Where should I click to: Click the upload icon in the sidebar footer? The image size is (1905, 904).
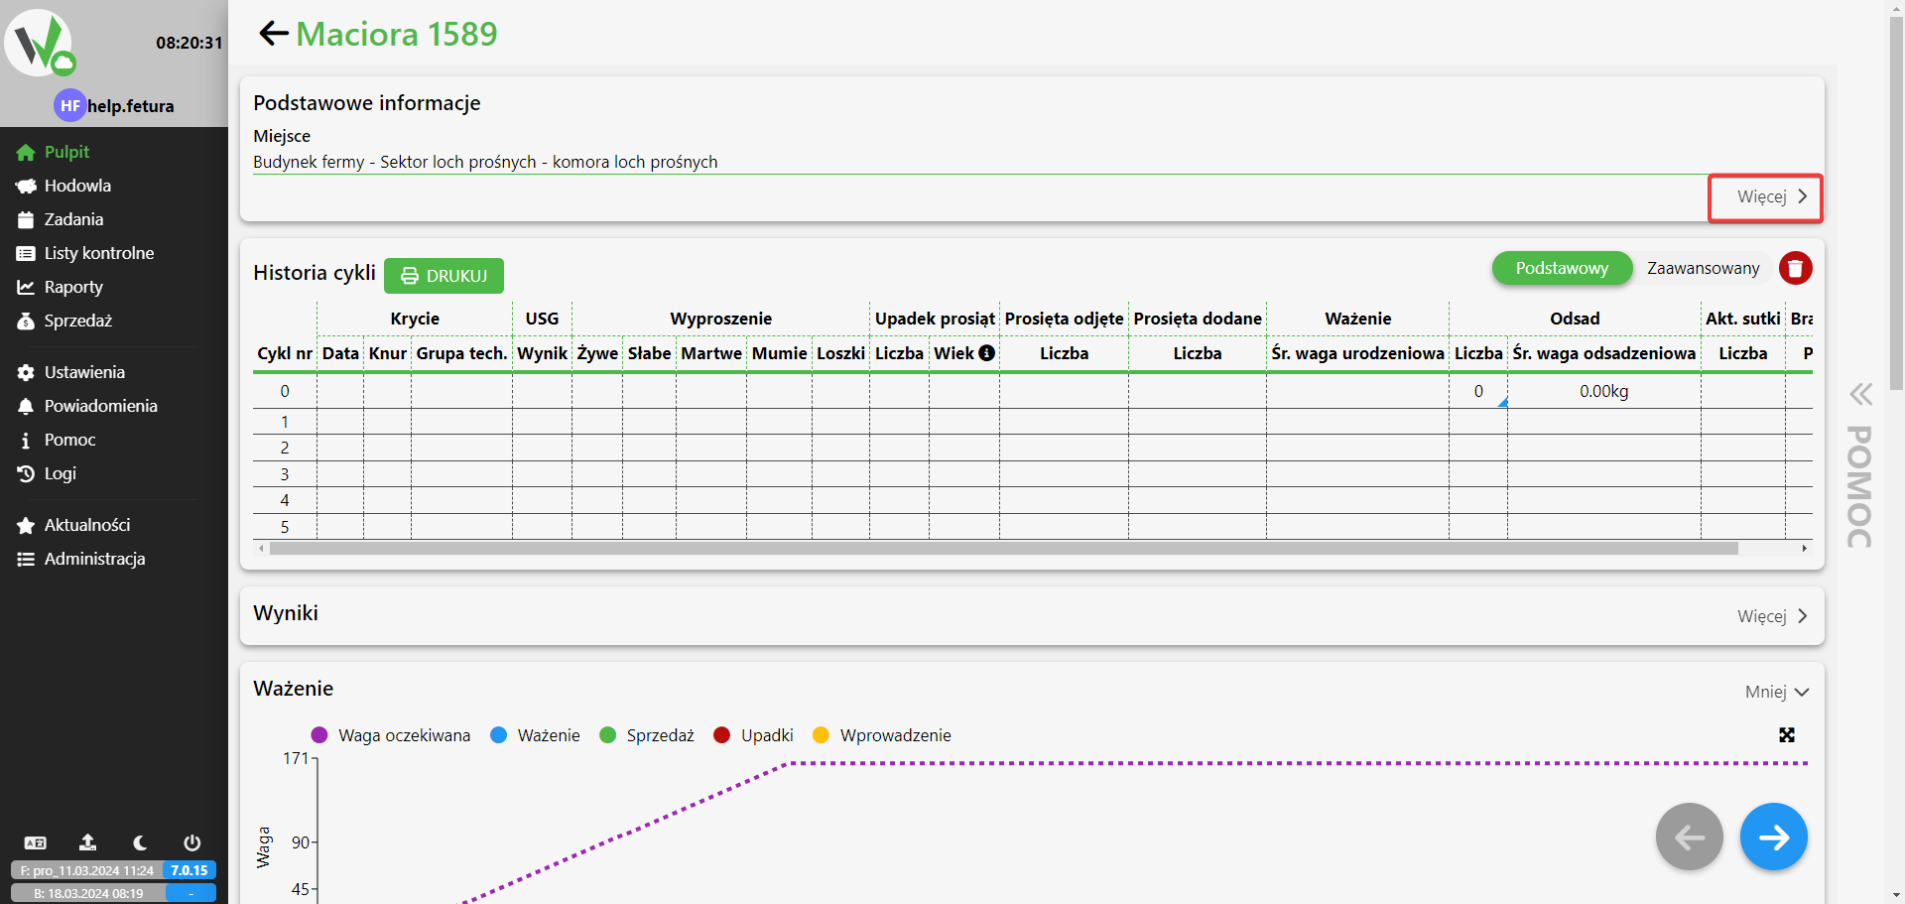coord(87,842)
